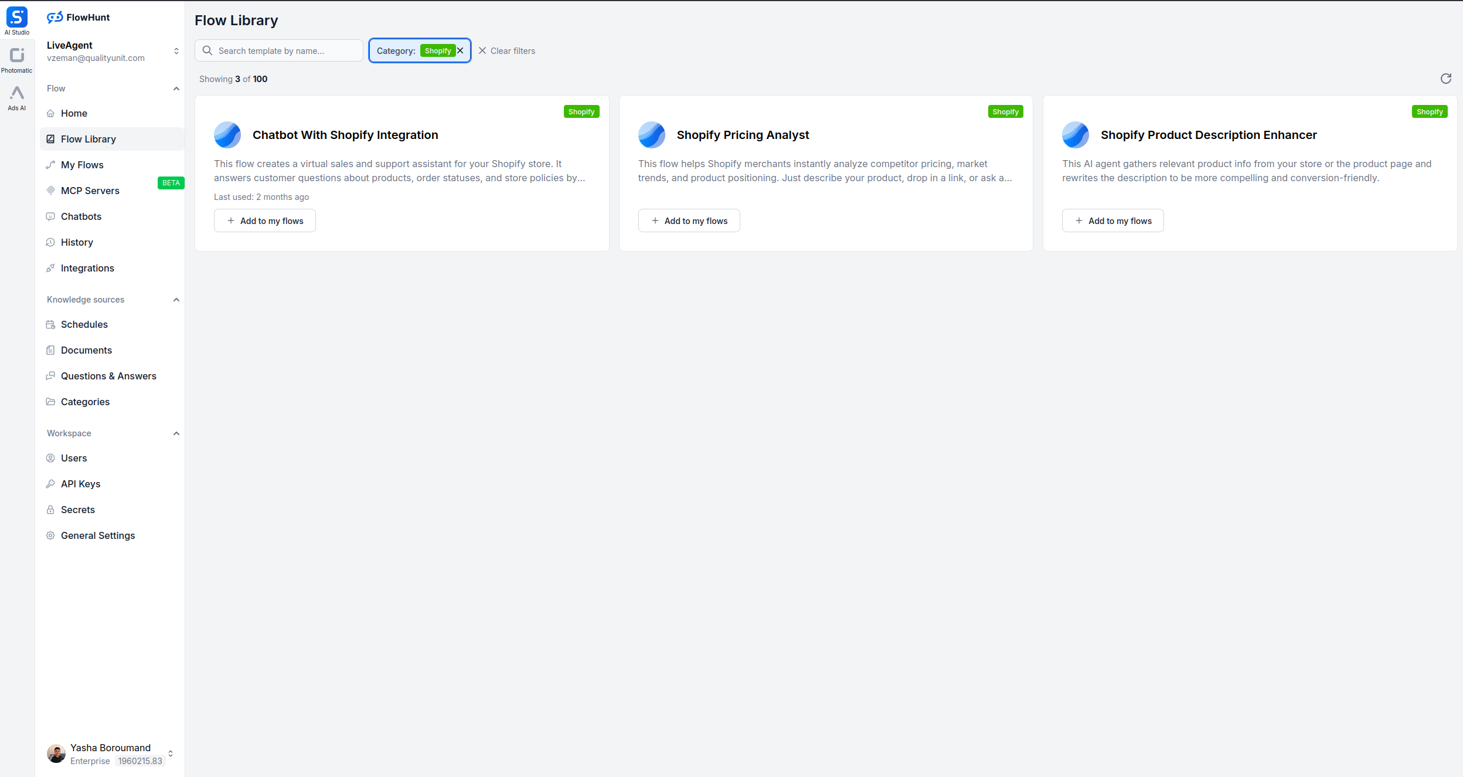This screenshot has height=777, width=1463.
Task: Open the Chatbots section
Action: coord(81,216)
